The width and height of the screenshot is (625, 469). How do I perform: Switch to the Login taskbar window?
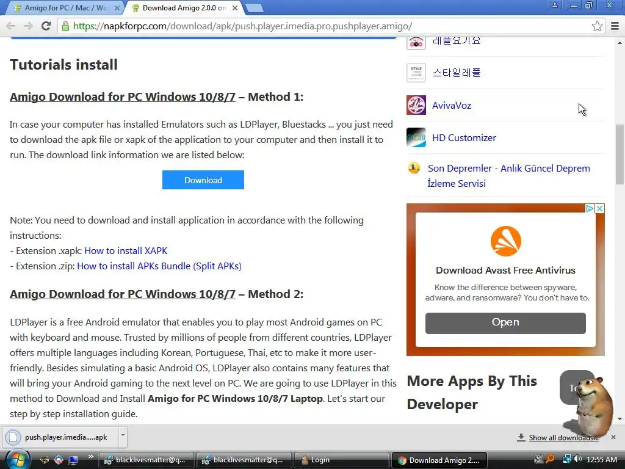(341, 460)
